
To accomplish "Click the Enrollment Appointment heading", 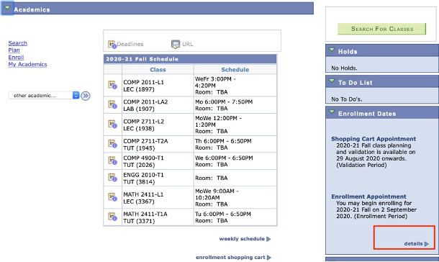I will click(368, 196).
